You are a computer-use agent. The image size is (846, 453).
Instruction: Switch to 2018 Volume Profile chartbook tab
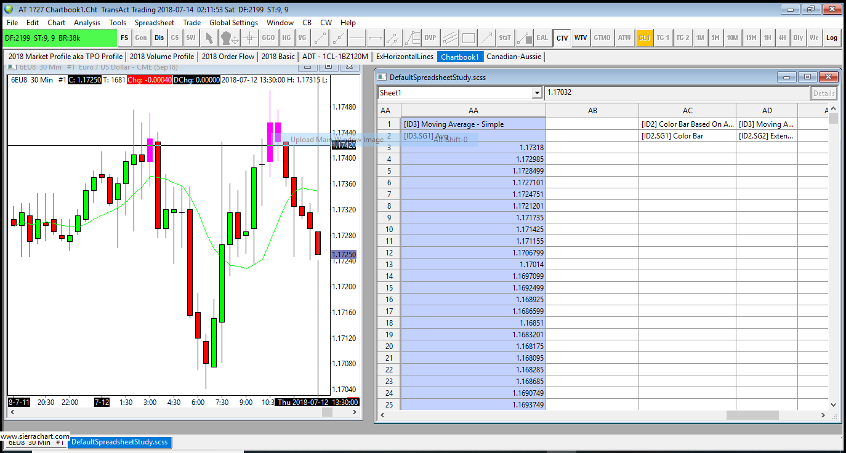point(162,57)
